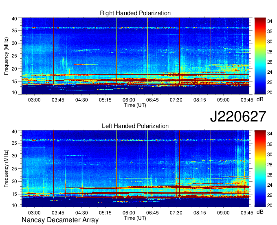Click the Right Handed color bar's 'dB' unit label
The height and width of the screenshot is (225, 277).
pos(260,99)
